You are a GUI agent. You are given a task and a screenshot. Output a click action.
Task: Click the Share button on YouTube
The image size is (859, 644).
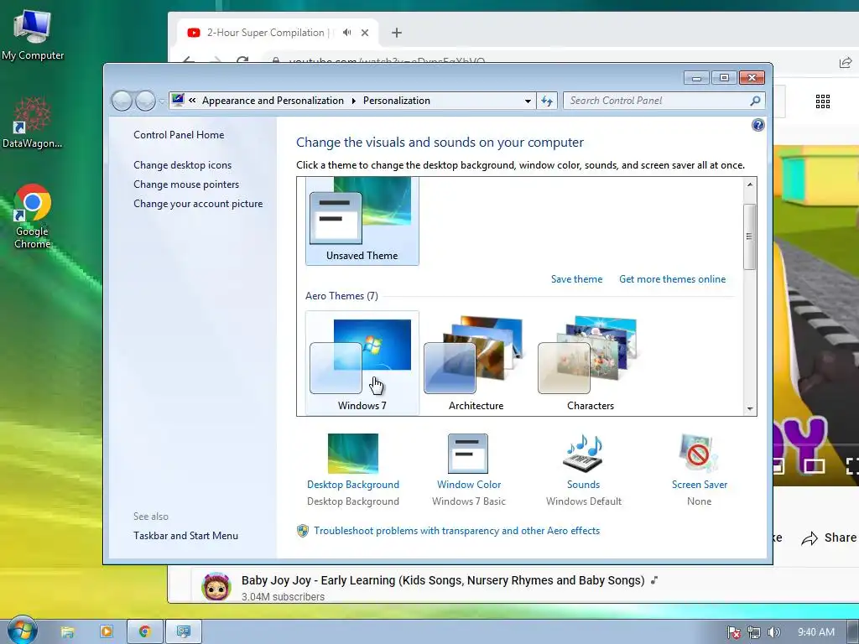829,538
